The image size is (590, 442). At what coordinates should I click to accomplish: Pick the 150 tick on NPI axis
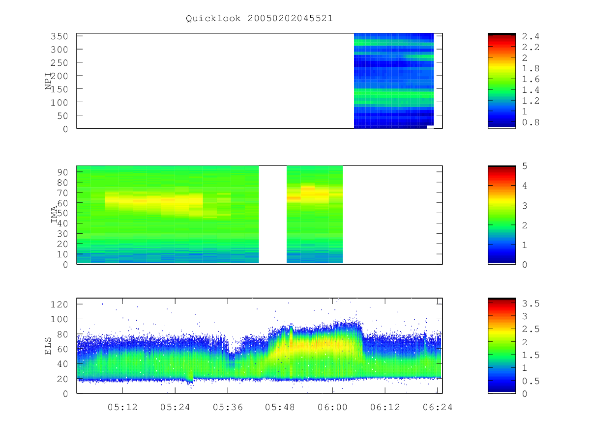[60, 89]
